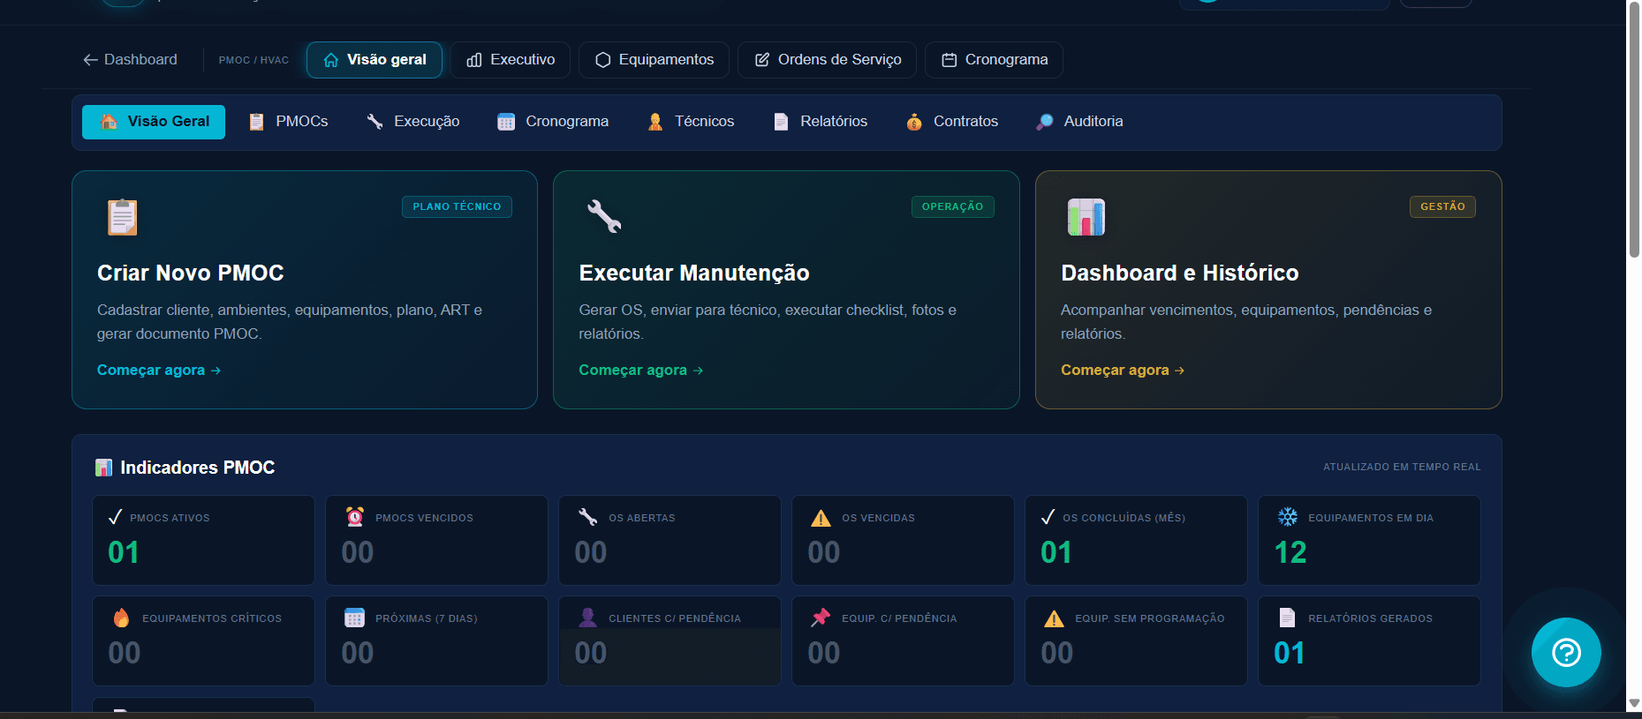Click the warning icon in Equip. sem Programação
This screenshot has width=1642, height=719.
tap(1055, 618)
